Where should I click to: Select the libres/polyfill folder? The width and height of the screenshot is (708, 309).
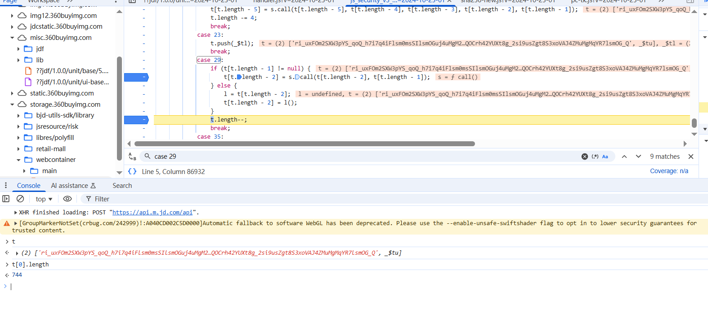[55, 138]
